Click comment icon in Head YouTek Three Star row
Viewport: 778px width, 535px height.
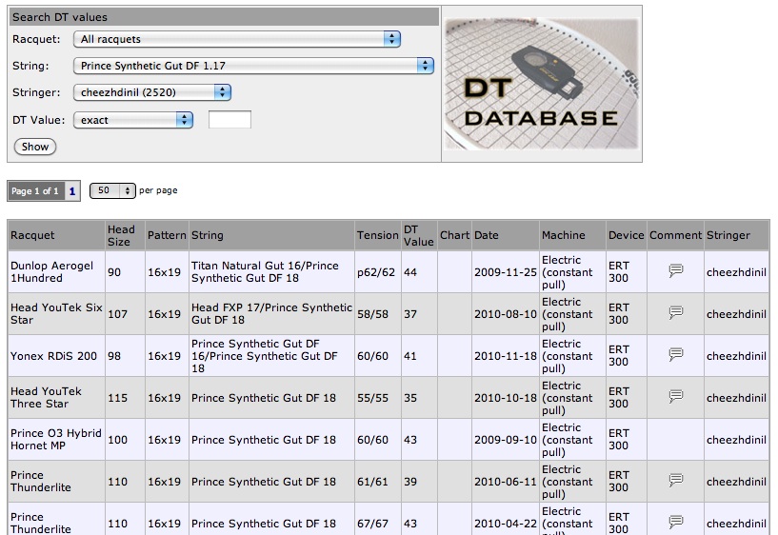pos(676,397)
